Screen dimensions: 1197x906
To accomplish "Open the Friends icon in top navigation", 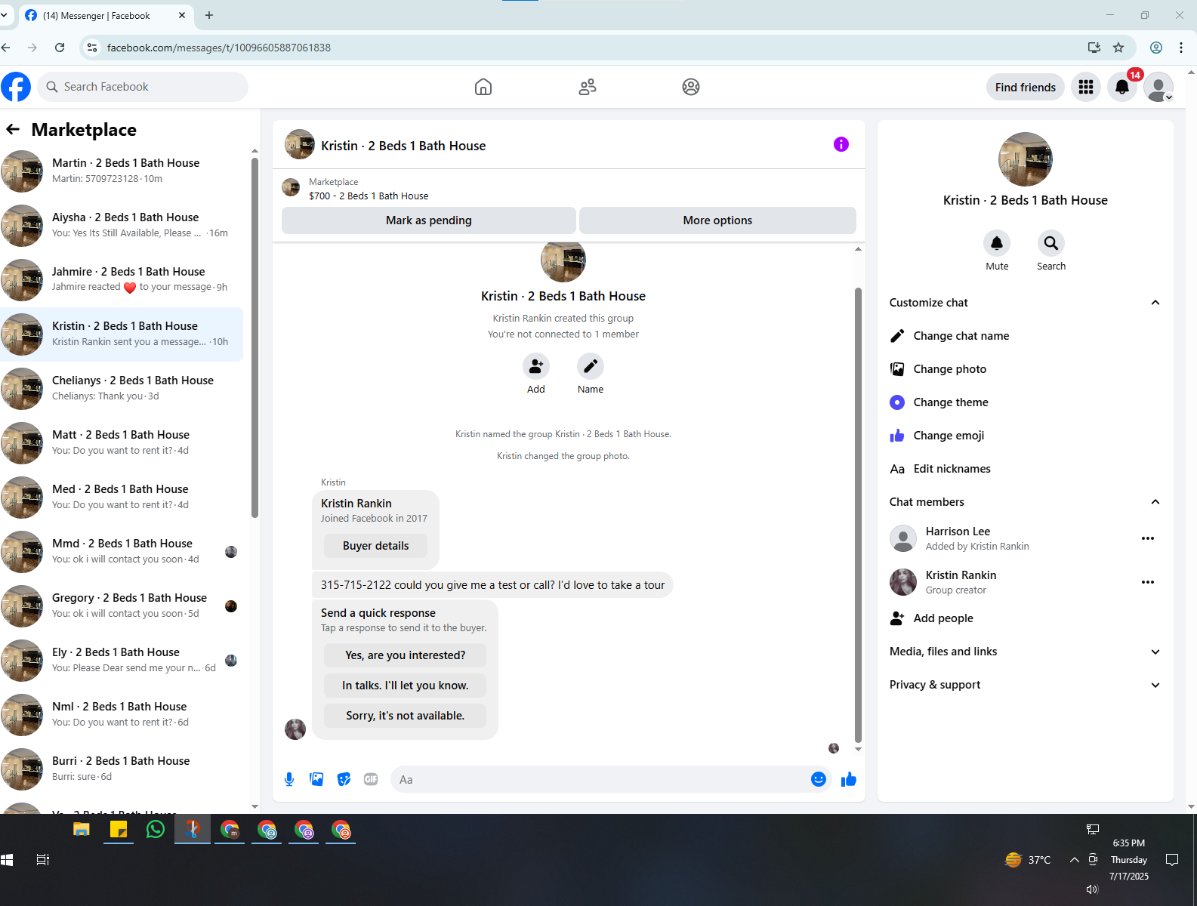I will pyautogui.click(x=588, y=87).
